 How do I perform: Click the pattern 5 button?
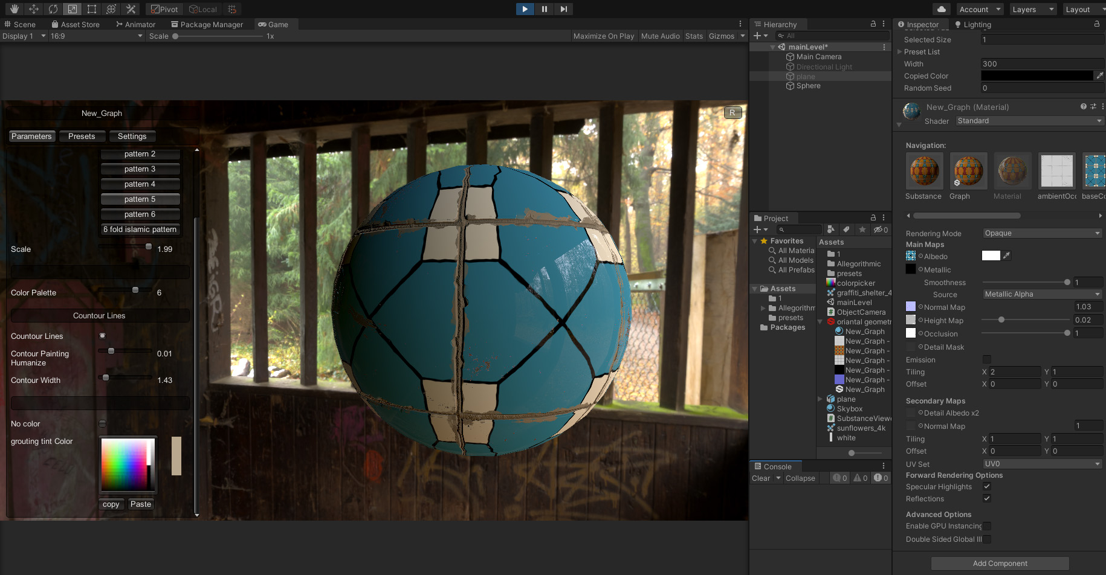140,199
